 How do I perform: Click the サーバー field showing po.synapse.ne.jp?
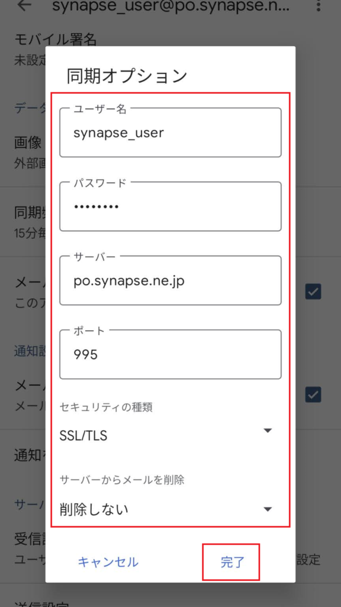tap(170, 280)
